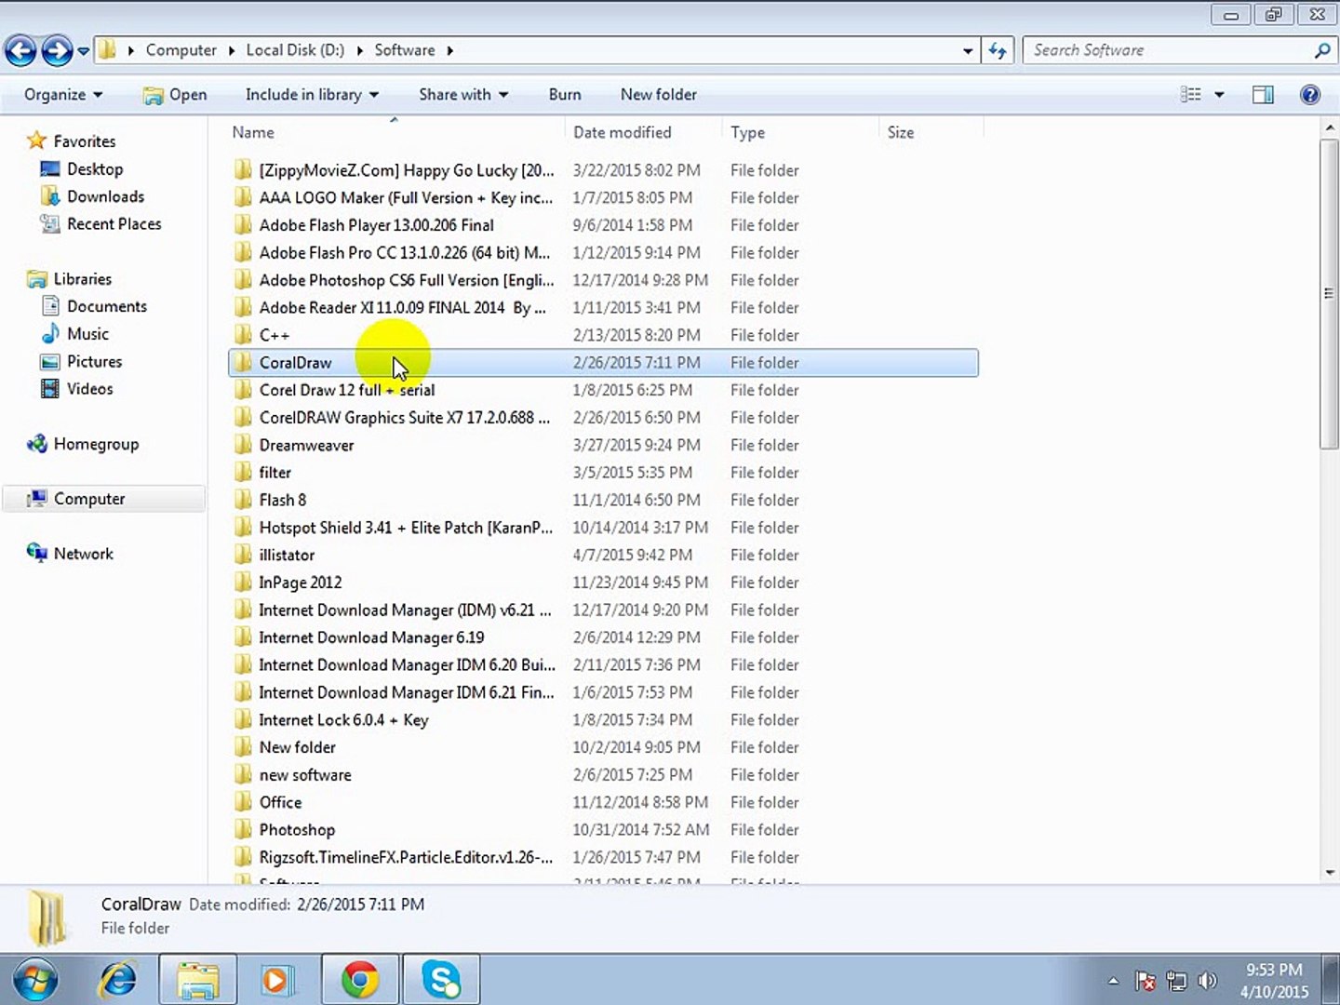Select the Flash 8 folder icon
This screenshot has height=1005, width=1340.
coord(243,500)
